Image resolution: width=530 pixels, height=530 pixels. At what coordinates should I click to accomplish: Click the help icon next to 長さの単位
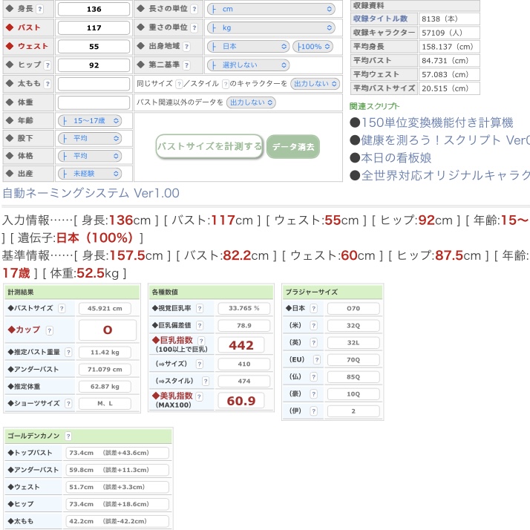coord(194,10)
